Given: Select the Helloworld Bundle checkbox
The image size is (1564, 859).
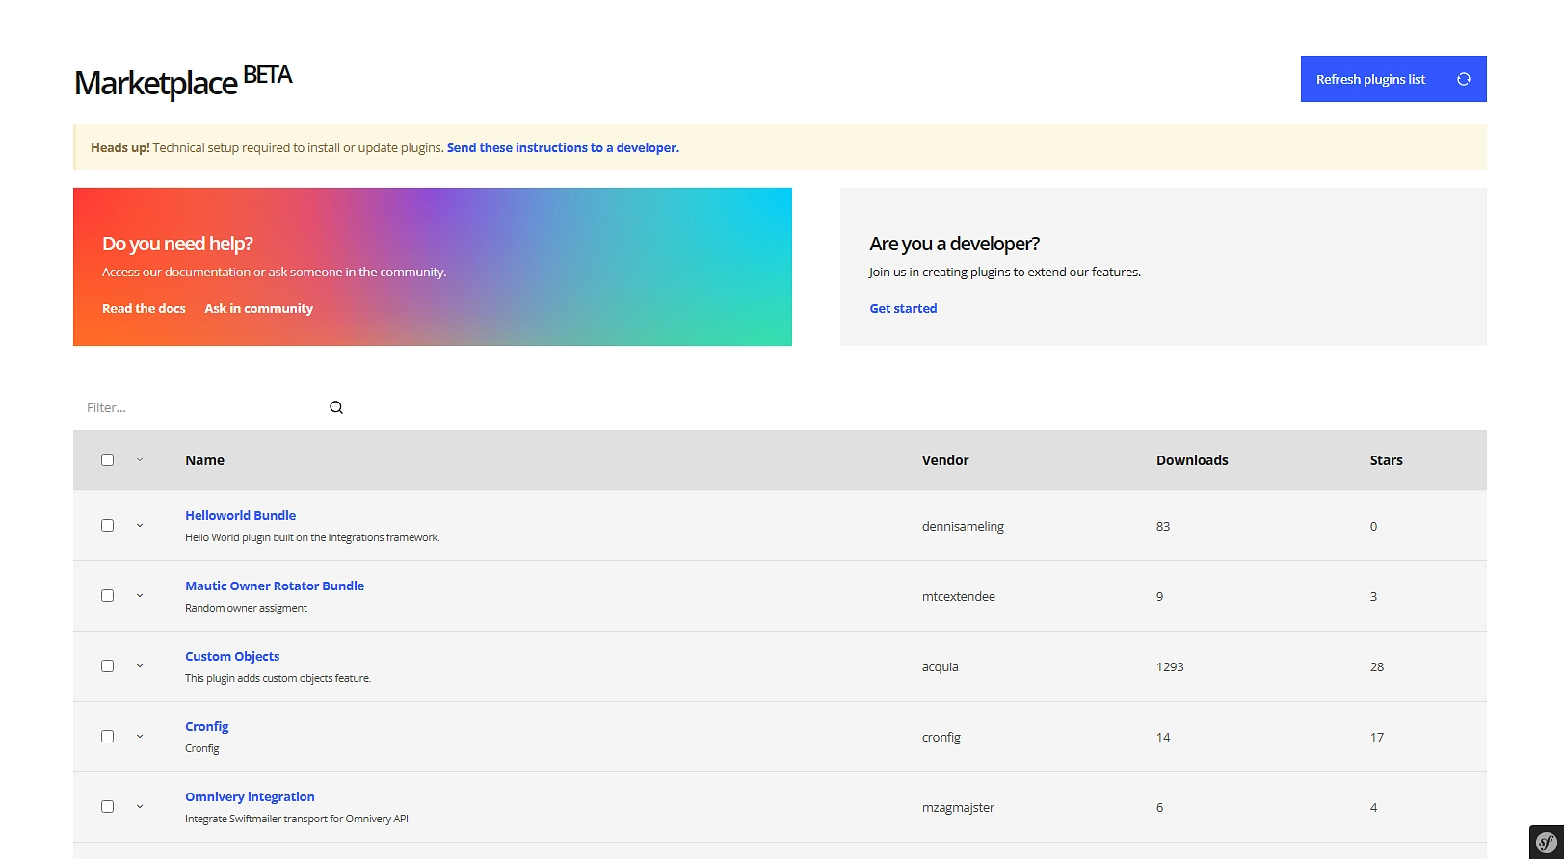Looking at the screenshot, I should coord(108,526).
